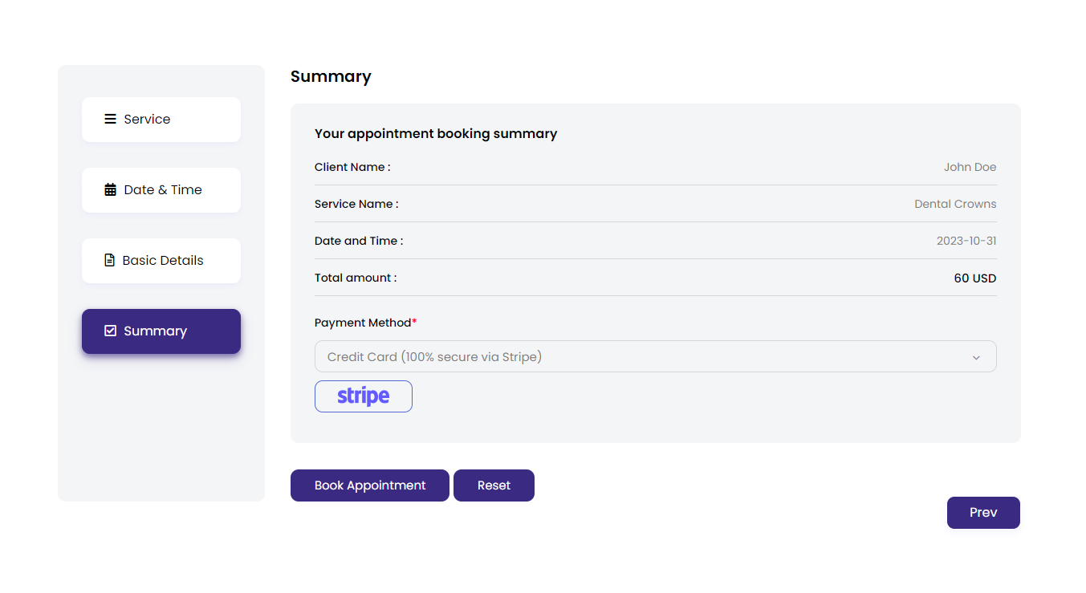The image size is (1086, 593).
Task: Go to the Date & Time step
Action: coord(161,190)
